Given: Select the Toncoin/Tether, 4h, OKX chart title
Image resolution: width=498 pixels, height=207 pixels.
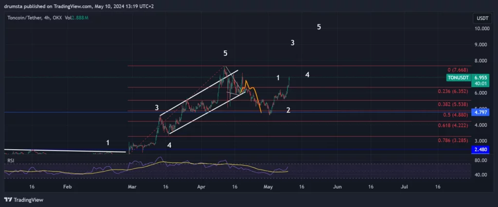Looking at the screenshot, I should (35, 18).
